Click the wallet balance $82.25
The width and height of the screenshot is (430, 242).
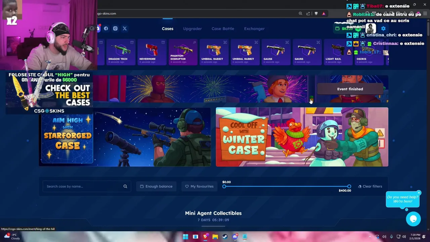347,29
